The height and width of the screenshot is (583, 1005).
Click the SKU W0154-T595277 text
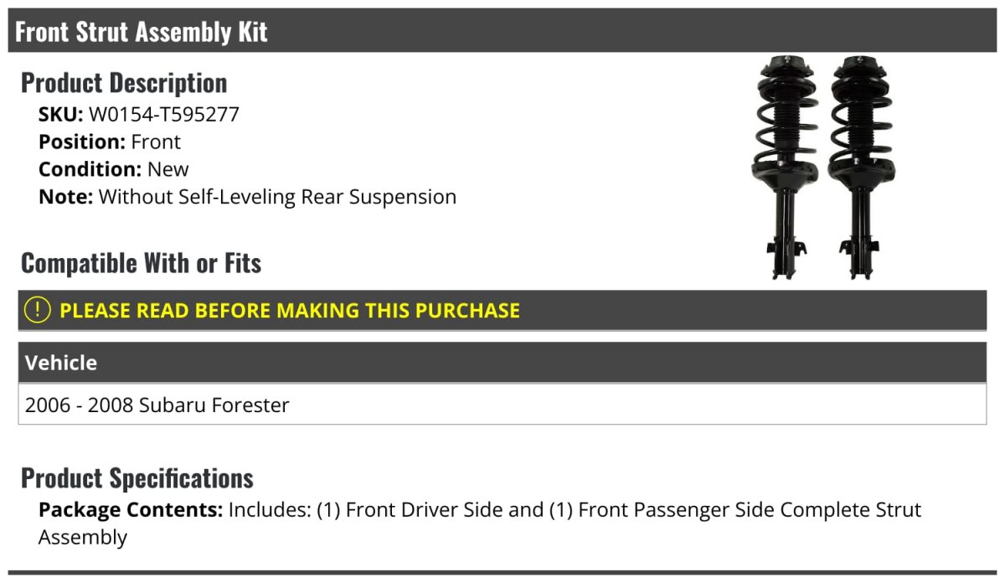click(139, 114)
